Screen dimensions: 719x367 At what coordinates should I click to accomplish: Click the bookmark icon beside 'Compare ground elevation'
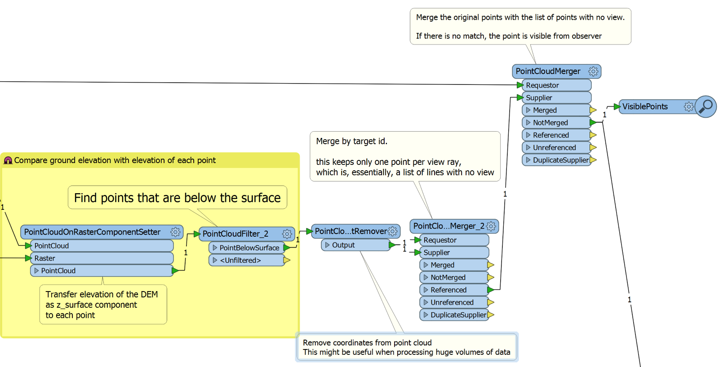[8, 160]
